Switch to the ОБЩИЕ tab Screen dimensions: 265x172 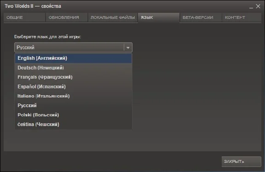tap(24, 17)
